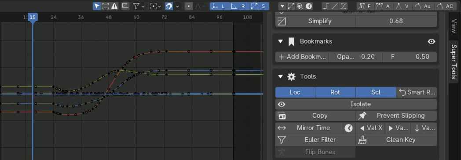Switch to the Super Tools sidebar tab
The image size is (461, 160).
tap(454, 62)
